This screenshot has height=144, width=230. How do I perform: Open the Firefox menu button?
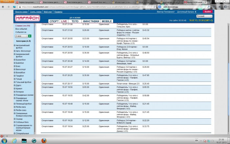(x=7, y=1)
